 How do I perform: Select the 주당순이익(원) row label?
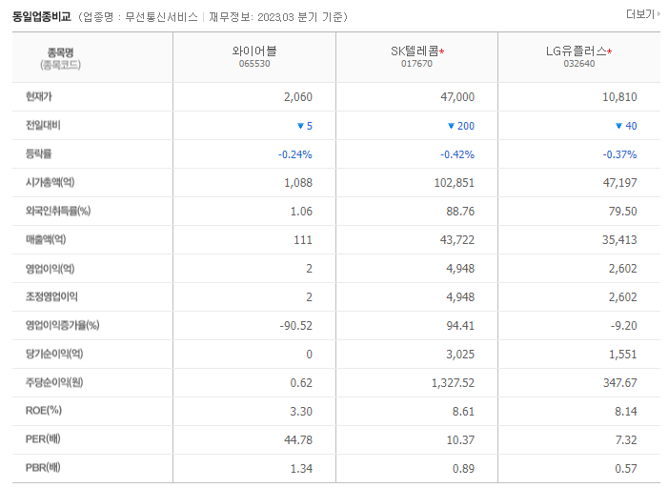[54, 383]
